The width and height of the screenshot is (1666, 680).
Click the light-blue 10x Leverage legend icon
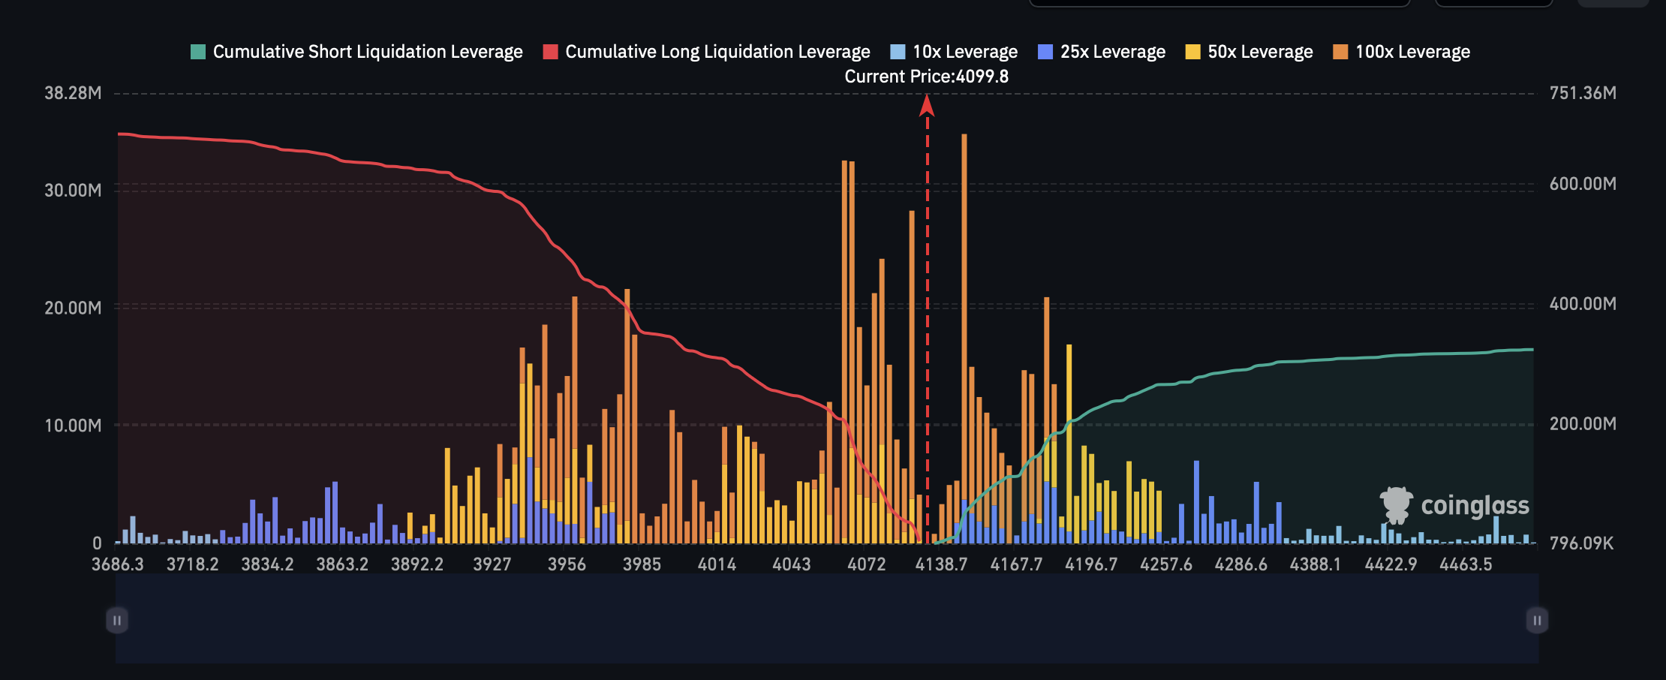click(898, 51)
